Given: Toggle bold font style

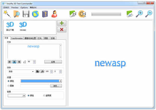Looking at the screenshot, I should (37, 71).
